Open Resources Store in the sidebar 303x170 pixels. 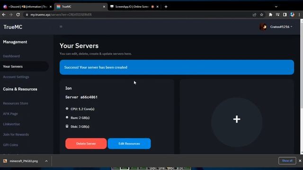[16, 103]
